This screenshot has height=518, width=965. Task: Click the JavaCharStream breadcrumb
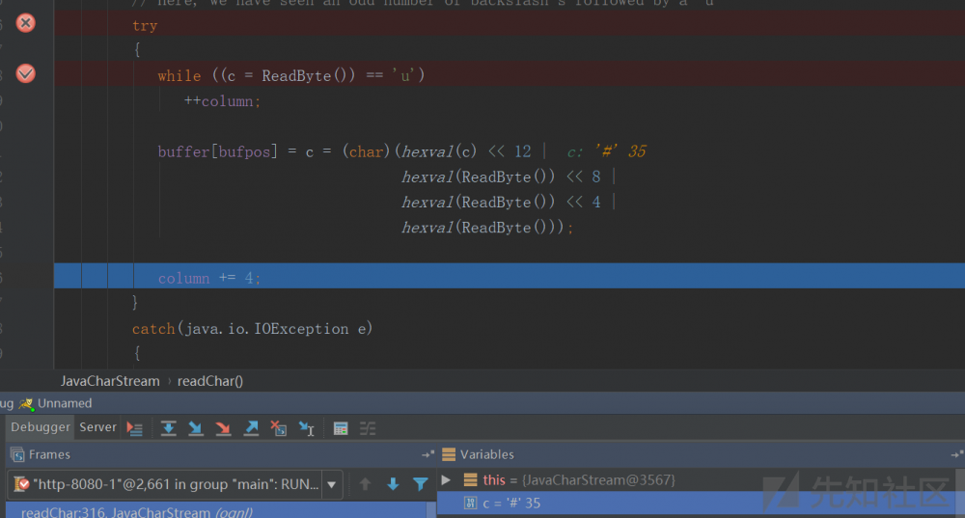coord(110,381)
